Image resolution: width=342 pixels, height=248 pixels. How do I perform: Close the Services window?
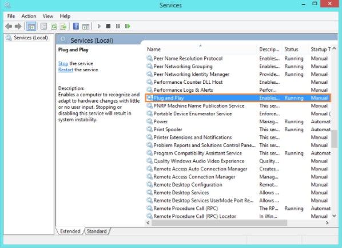329,3
